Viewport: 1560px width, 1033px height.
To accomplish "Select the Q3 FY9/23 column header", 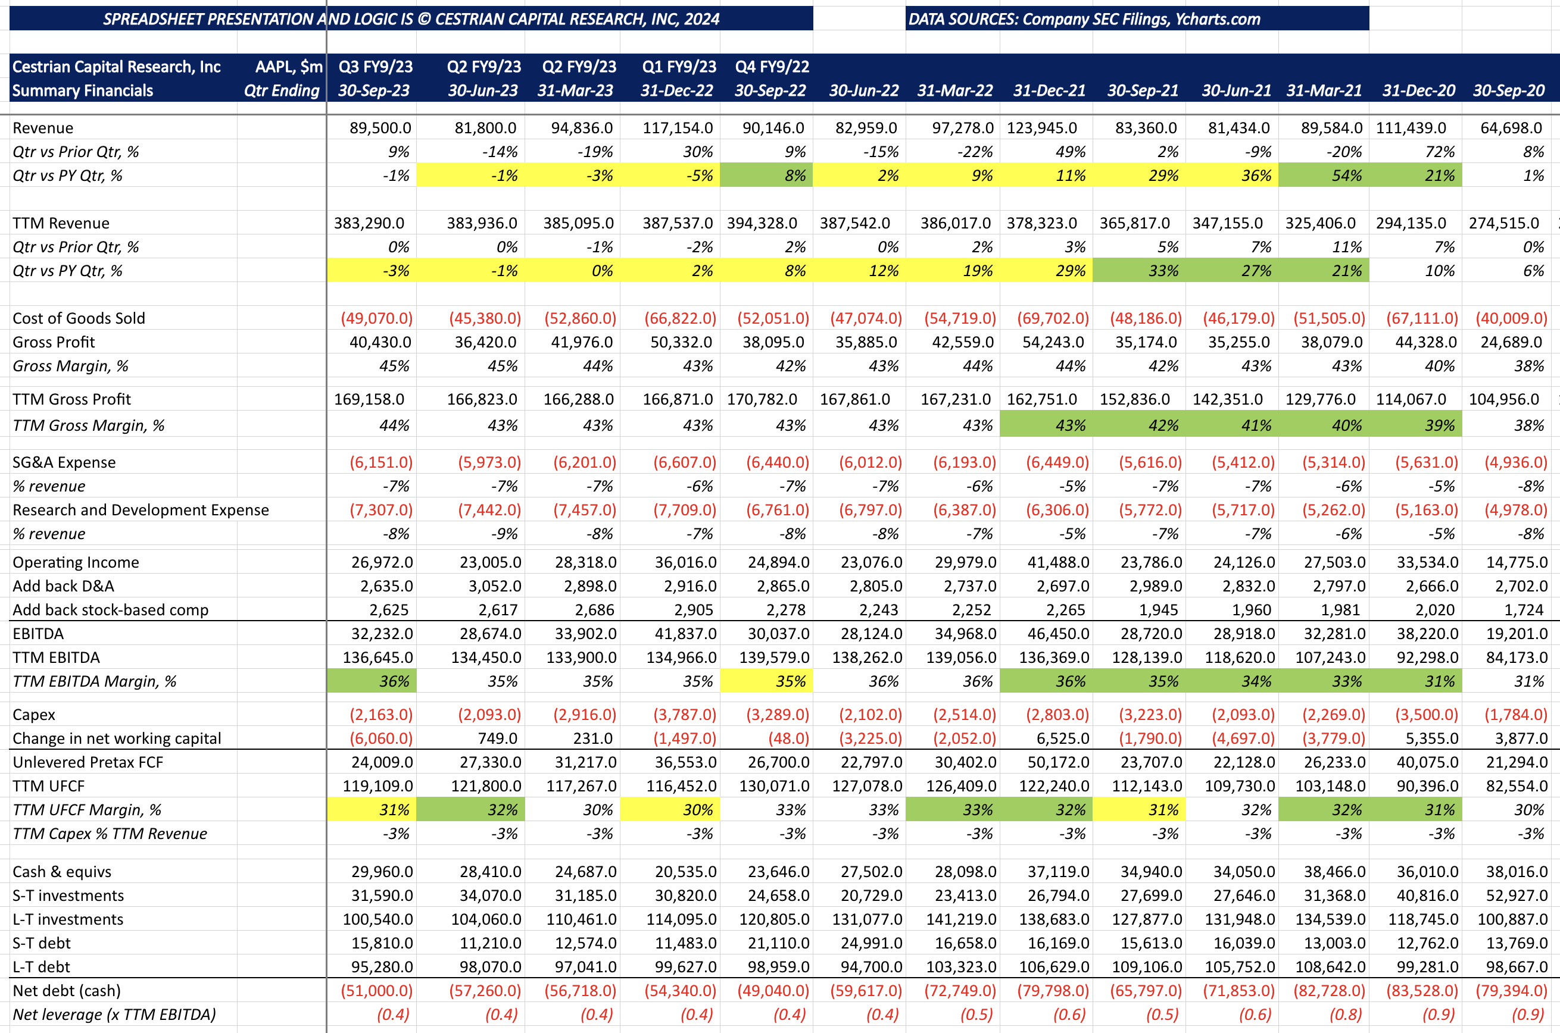I will (x=375, y=67).
